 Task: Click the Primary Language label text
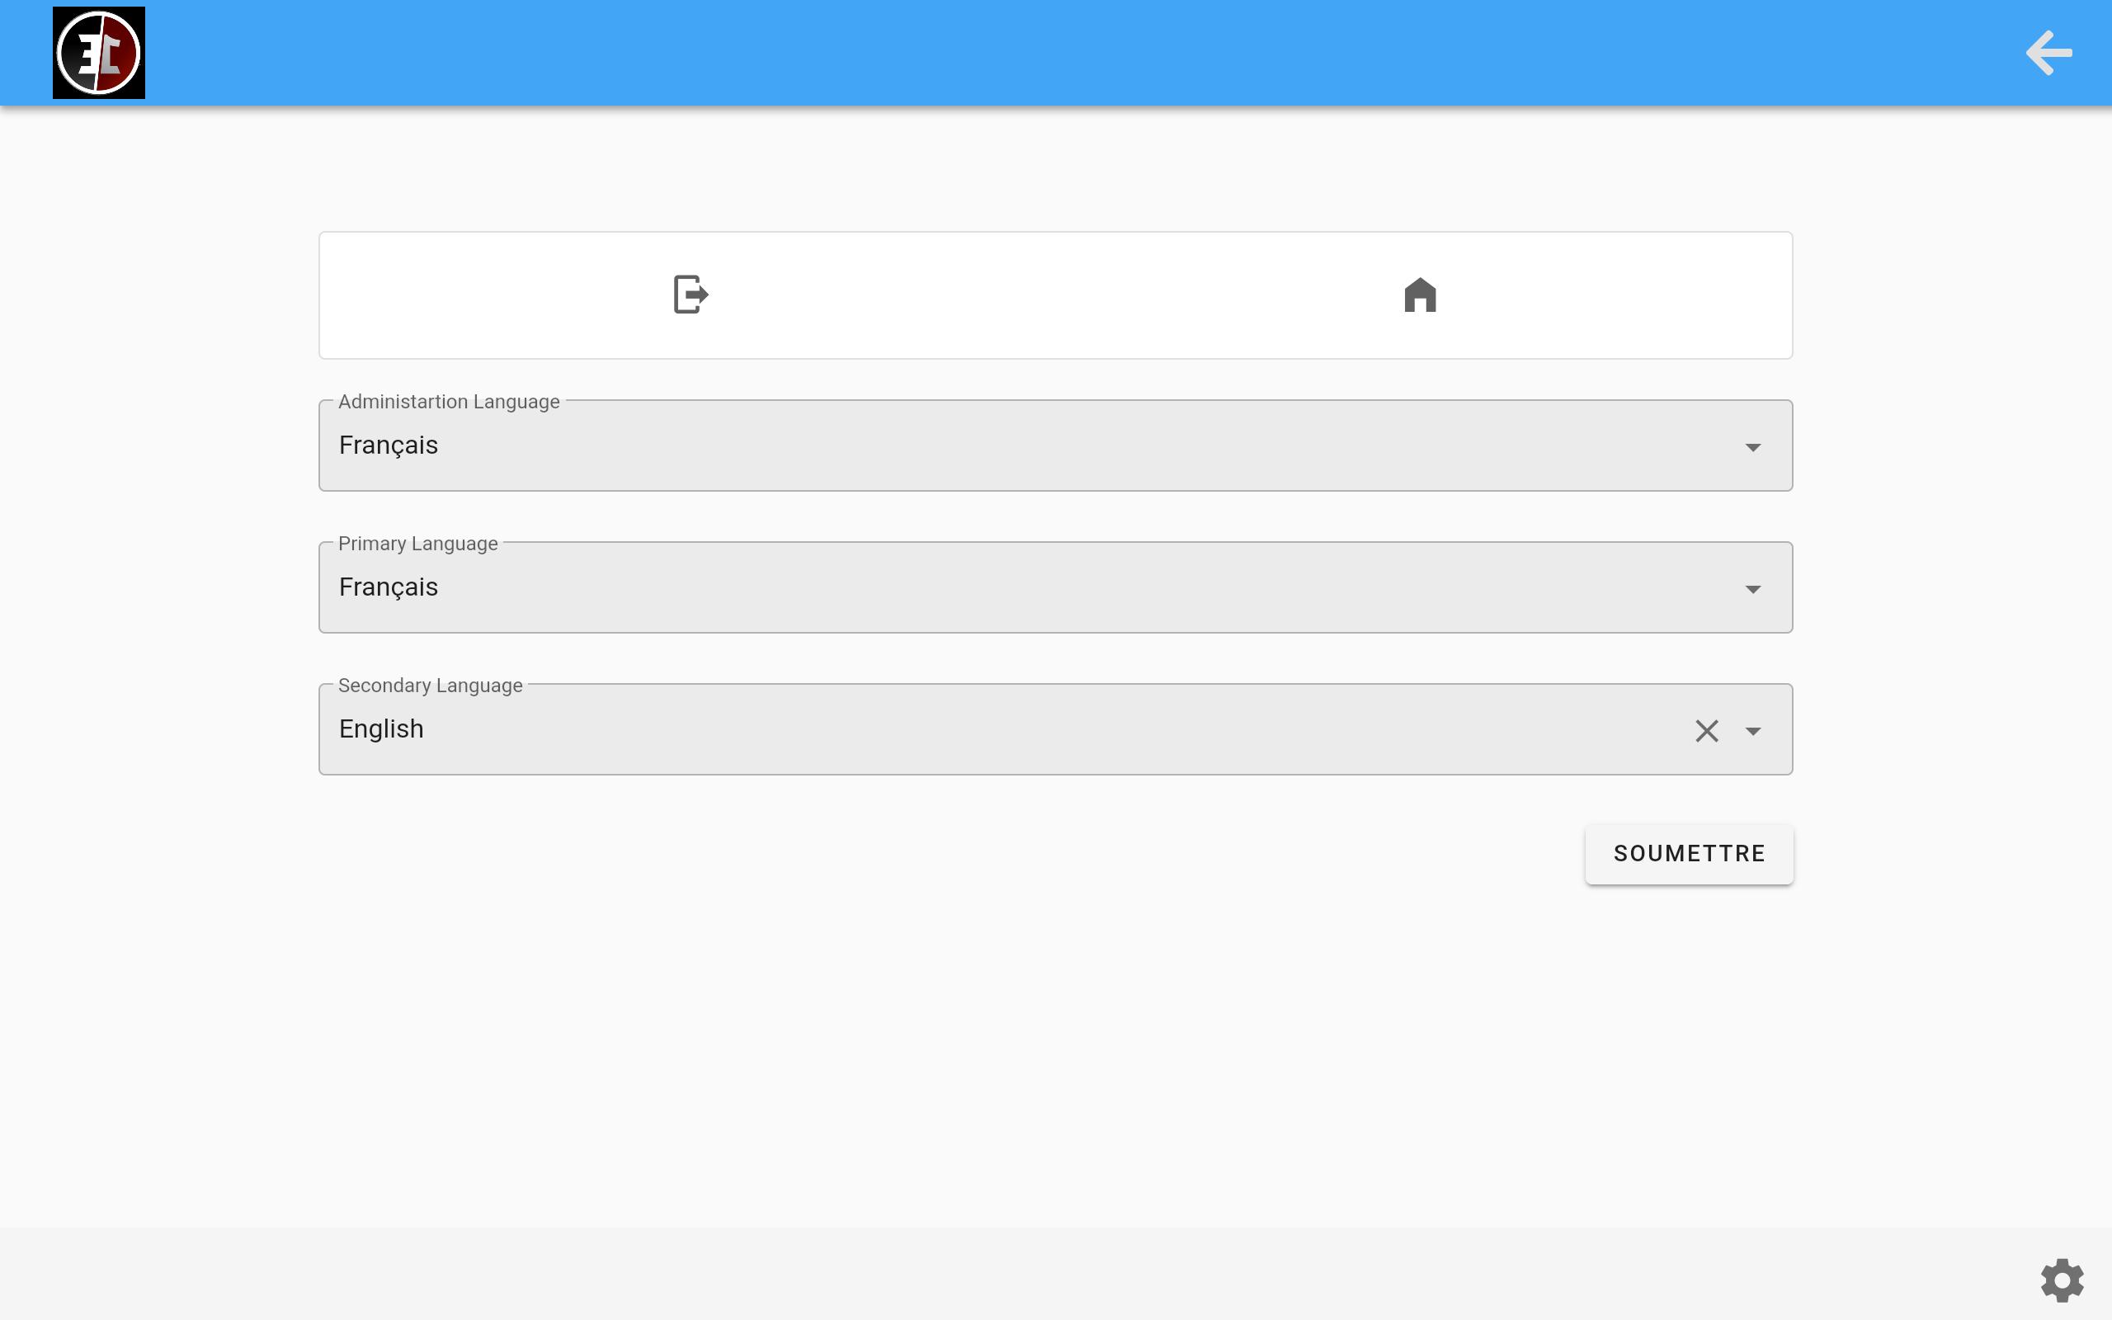pos(417,543)
